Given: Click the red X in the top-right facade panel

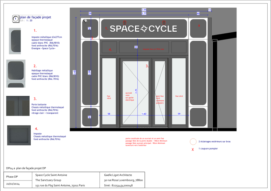Looking at the screenshot, I should pyautogui.click(x=199, y=26).
